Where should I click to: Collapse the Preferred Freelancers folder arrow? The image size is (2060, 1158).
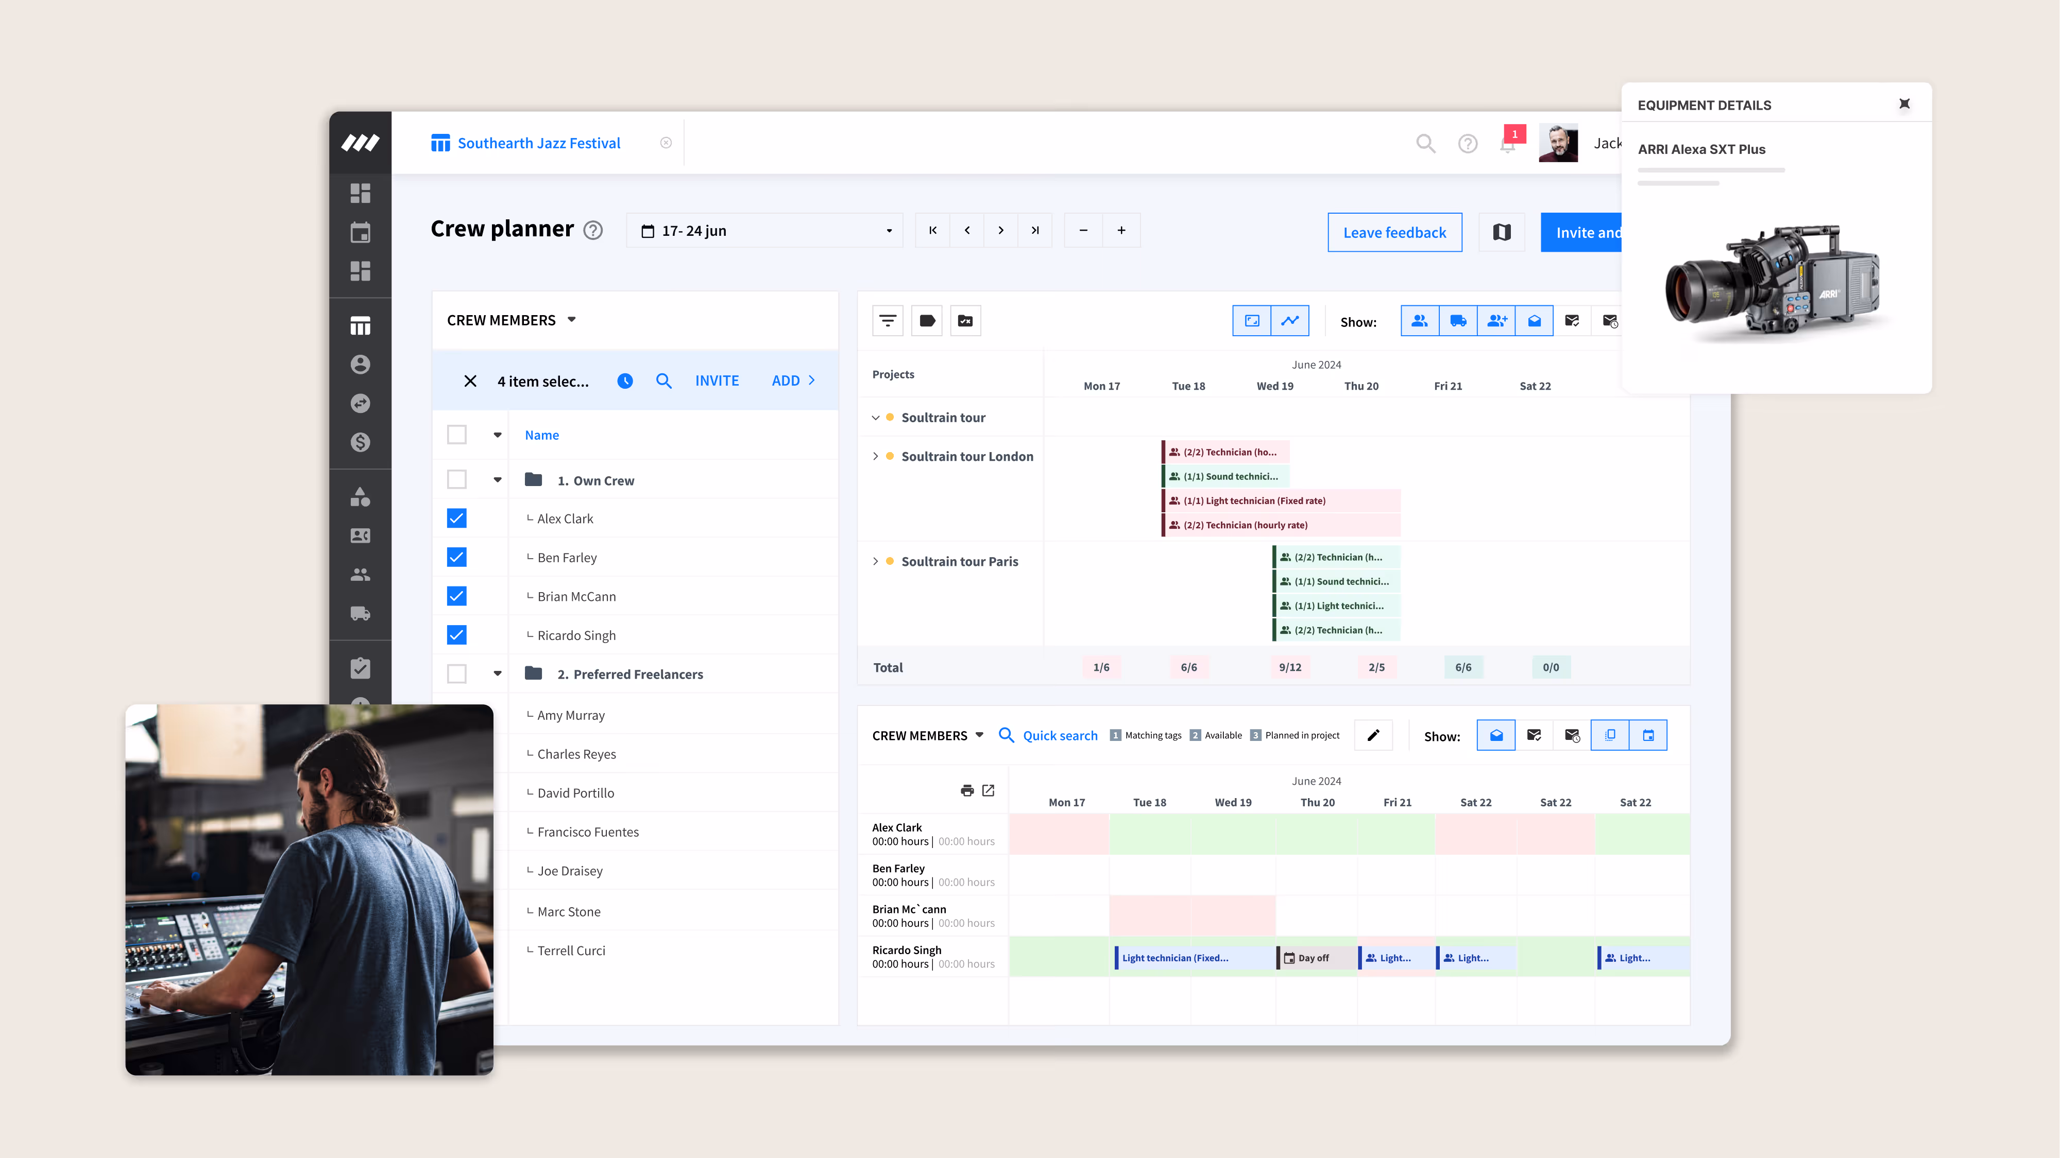(498, 673)
